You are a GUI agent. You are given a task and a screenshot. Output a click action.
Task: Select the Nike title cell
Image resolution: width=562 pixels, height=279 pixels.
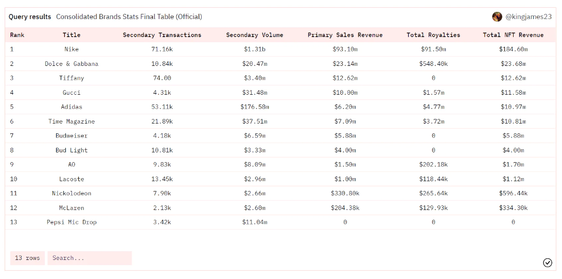(72, 49)
